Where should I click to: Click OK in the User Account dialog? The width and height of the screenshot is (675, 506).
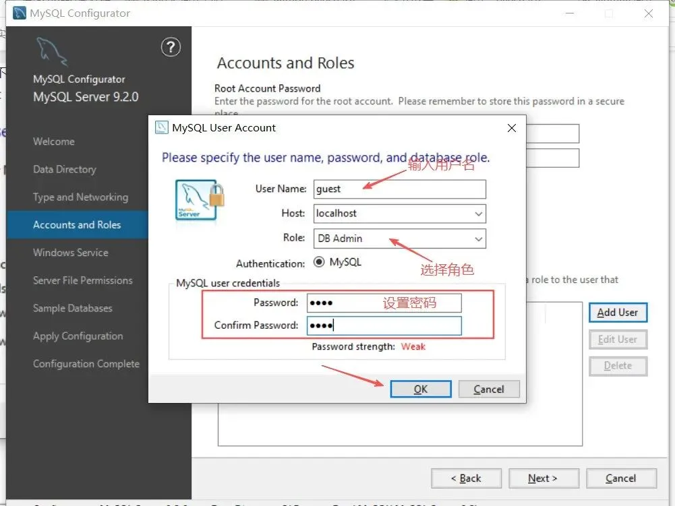(421, 389)
